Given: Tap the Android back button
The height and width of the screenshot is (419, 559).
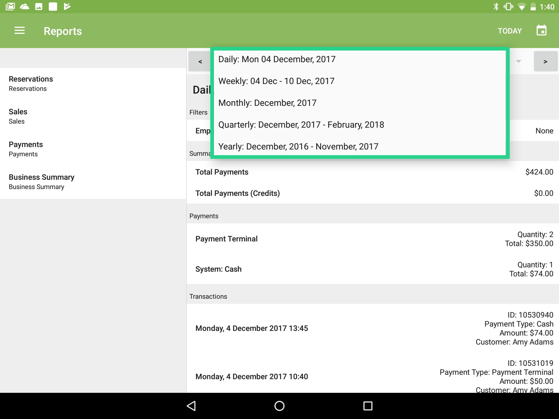Looking at the screenshot, I should point(191,406).
